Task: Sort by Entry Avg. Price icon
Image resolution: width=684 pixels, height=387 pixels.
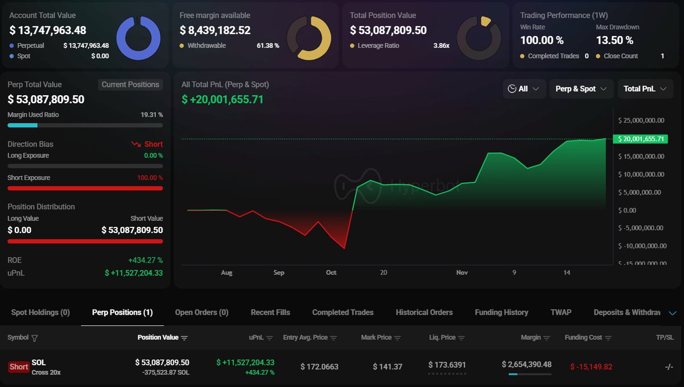Action: [333, 338]
